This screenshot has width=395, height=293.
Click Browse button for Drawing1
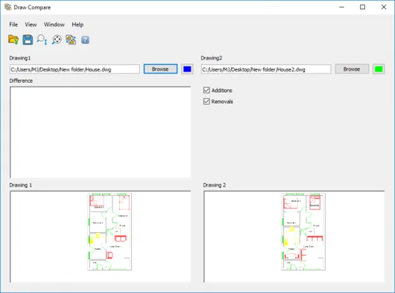click(160, 69)
